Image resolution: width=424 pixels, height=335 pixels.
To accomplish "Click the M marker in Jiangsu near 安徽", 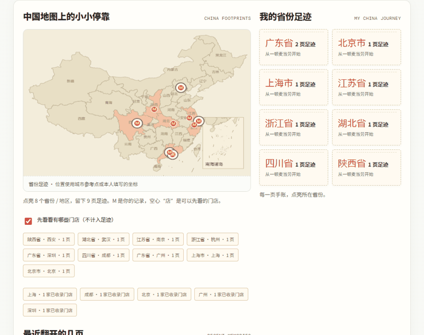I will 189,118.
